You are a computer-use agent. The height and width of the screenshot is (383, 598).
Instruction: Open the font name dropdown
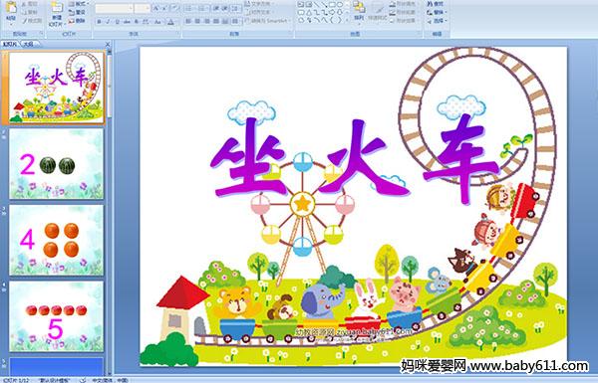click(115, 8)
